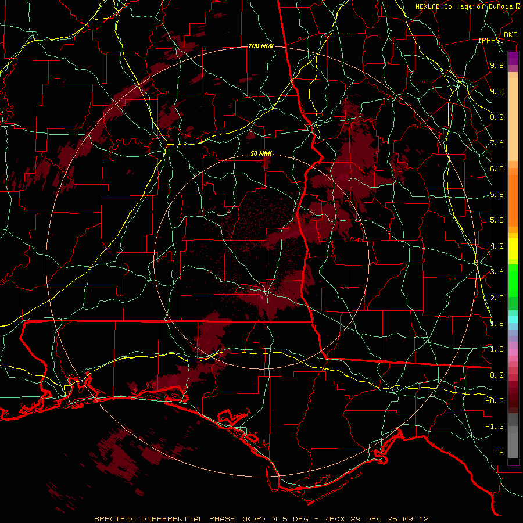
Task: Click the cyan segment of the color bar
Action: 513,320
